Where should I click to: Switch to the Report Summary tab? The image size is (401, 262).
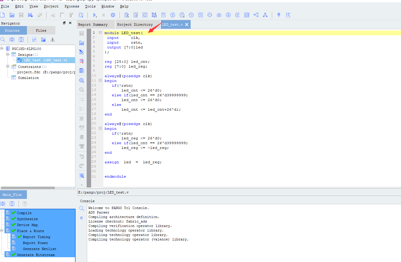[x=96, y=25]
